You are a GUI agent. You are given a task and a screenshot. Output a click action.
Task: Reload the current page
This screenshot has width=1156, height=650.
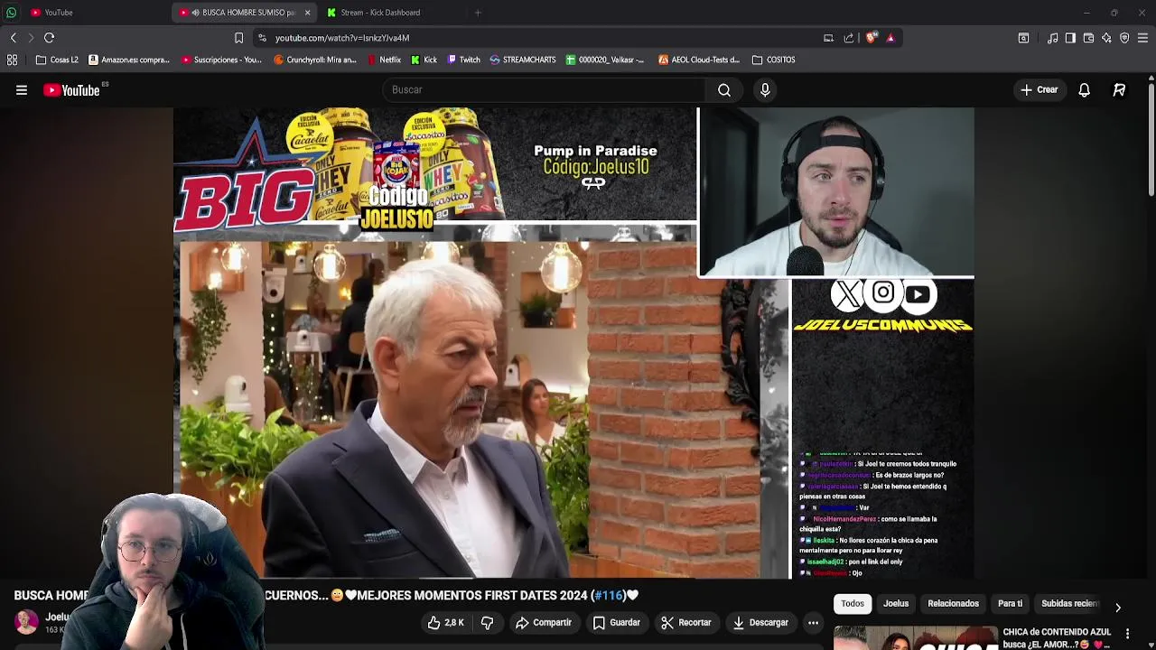(x=50, y=38)
